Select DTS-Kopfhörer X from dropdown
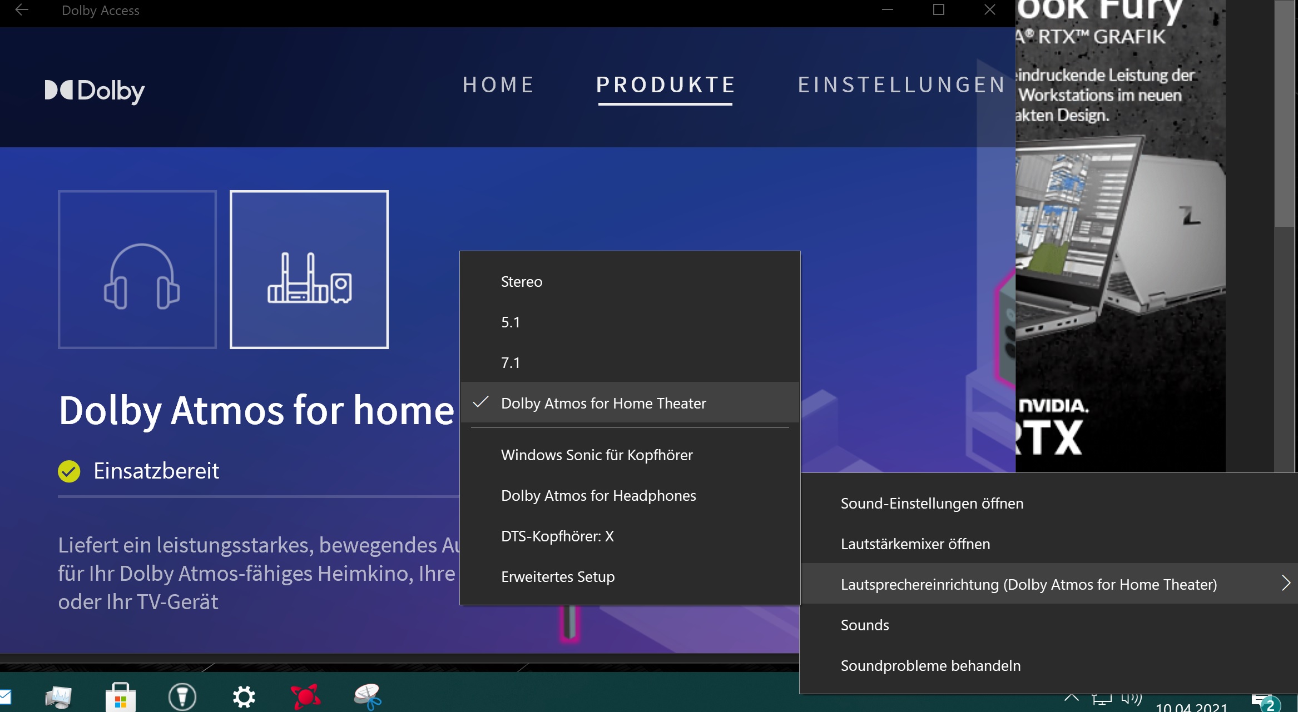 (x=557, y=536)
